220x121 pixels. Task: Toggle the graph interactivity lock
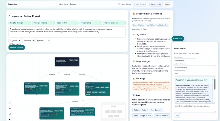point(10,119)
